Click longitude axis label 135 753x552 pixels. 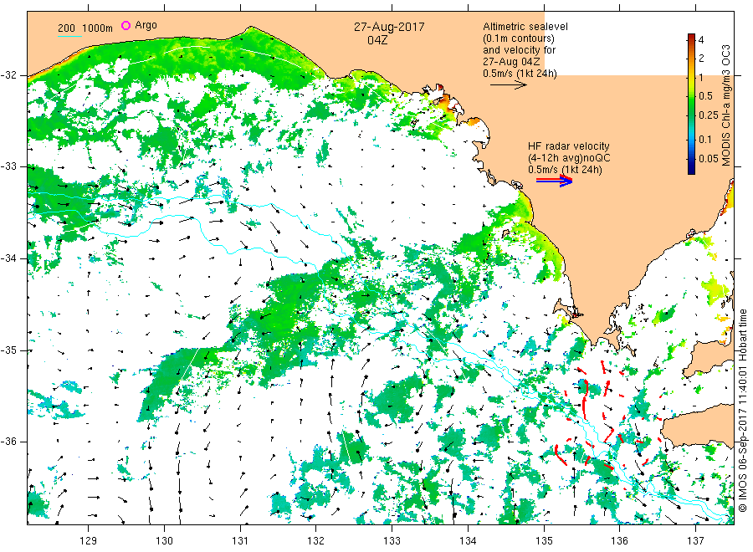coord(544,540)
